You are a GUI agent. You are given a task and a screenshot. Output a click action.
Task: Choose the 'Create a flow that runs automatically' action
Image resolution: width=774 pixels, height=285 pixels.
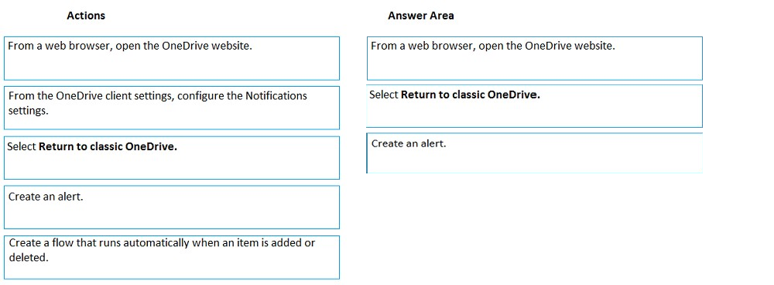point(172,257)
